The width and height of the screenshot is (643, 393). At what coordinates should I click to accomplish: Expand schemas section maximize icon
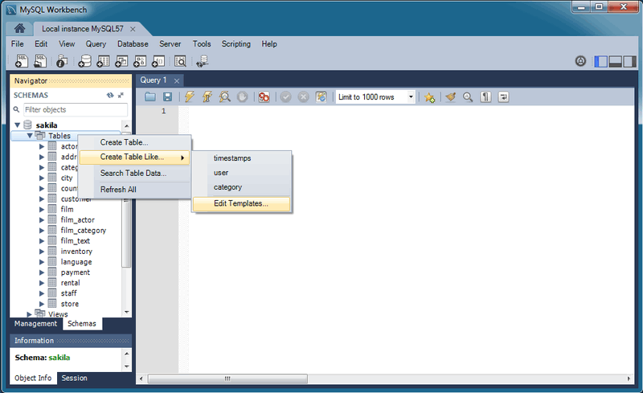click(121, 95)
